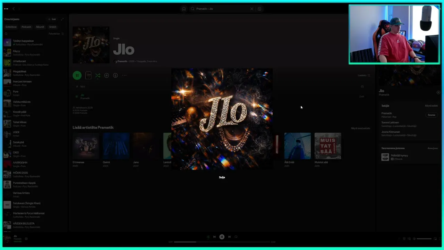Open the library sort order dropdown
This screenshot has width=444, height=250.
(56, 34)
